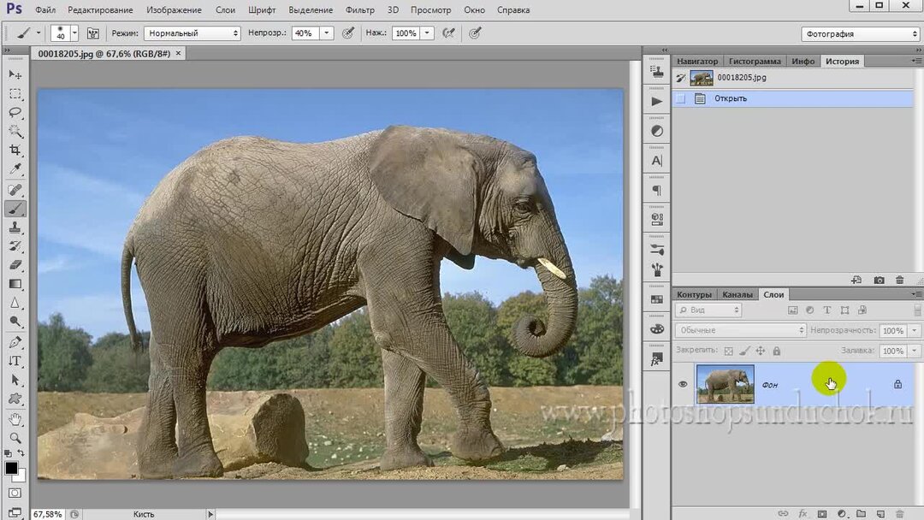Select the Gradient tool
This screenshot has width=924, height=520.
tap(15, 284)
